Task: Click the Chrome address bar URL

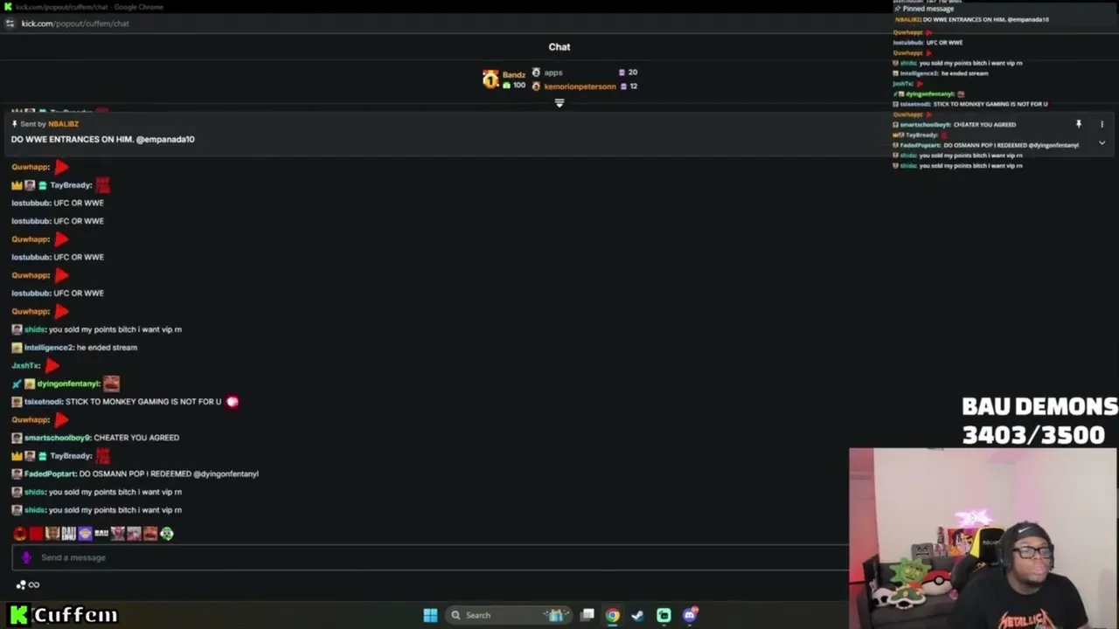Action: point(75,24)
